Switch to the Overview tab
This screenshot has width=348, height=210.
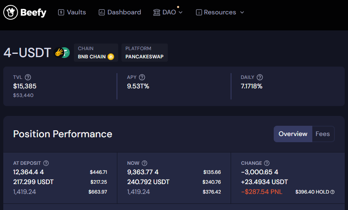click(293, 134)
